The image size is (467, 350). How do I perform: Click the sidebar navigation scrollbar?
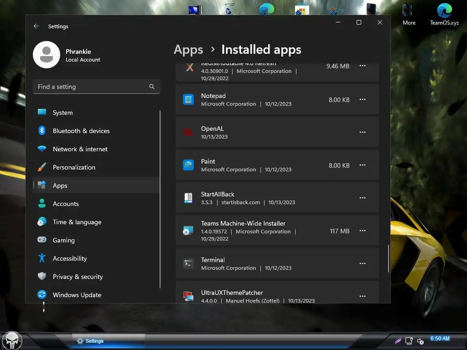coord(160,199)
